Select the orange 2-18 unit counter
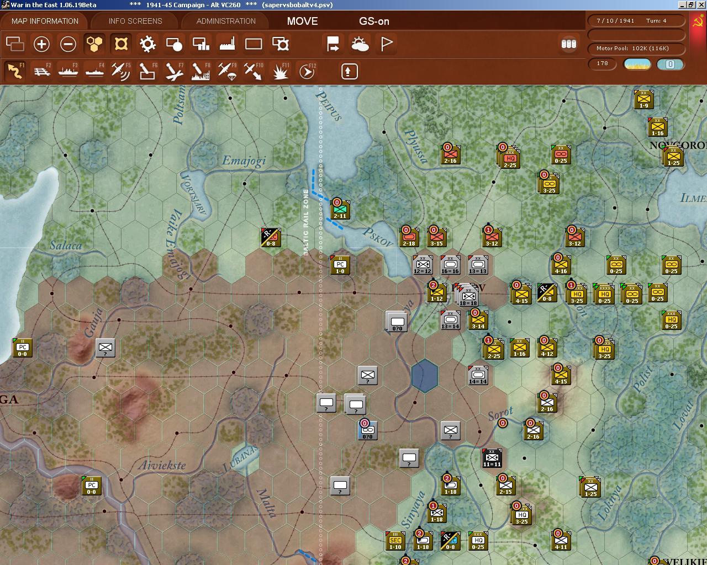This screenshot has width=707, height=565. pyautogui.click(x=409, y=238)
